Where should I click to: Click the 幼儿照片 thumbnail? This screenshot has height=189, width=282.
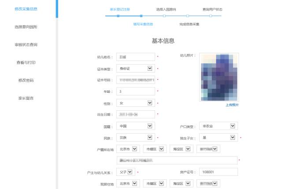(219, 77)
